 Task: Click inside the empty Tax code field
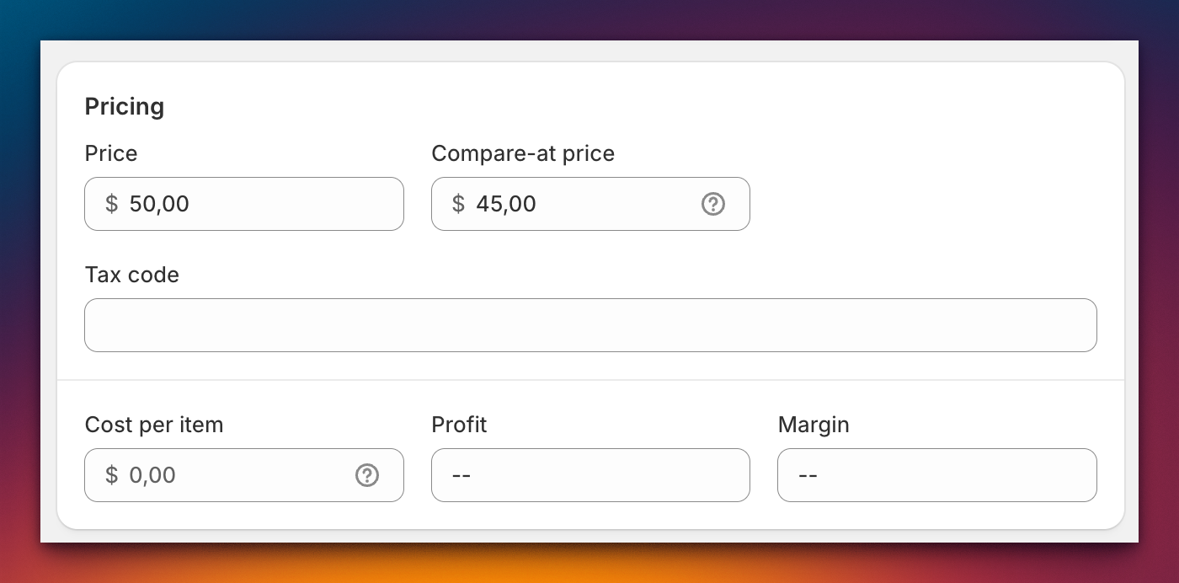click(589, 325)
